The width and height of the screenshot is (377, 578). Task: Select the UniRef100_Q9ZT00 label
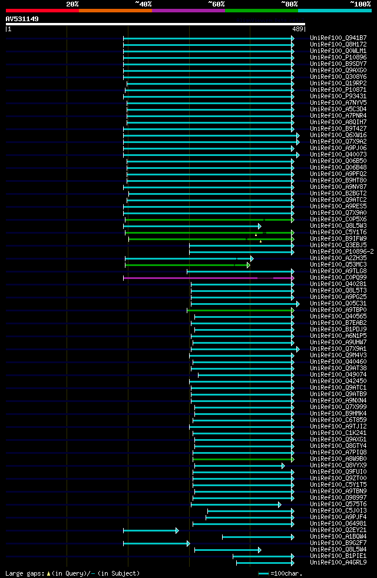point(338,478)
